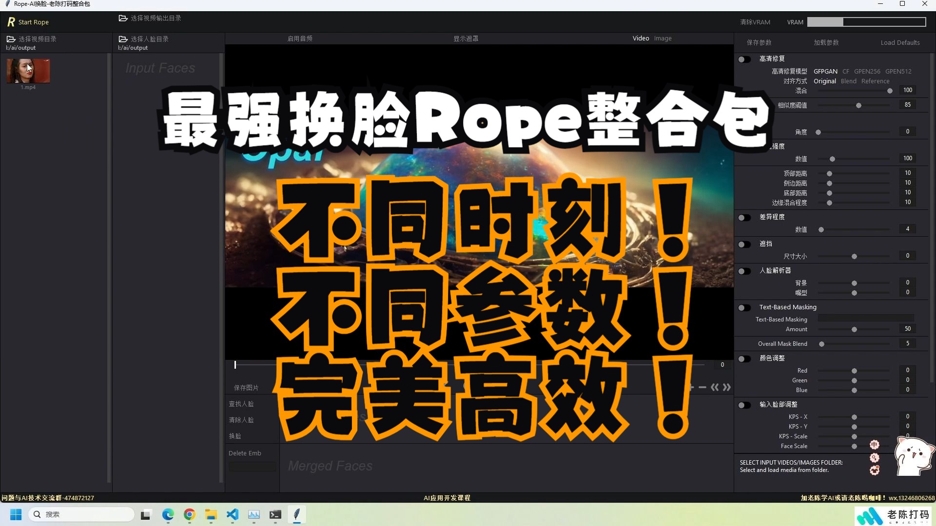Screen dimensions: 936x526
Task: Enable the Text-Based Masking toggle
Action: pos(744,307)
